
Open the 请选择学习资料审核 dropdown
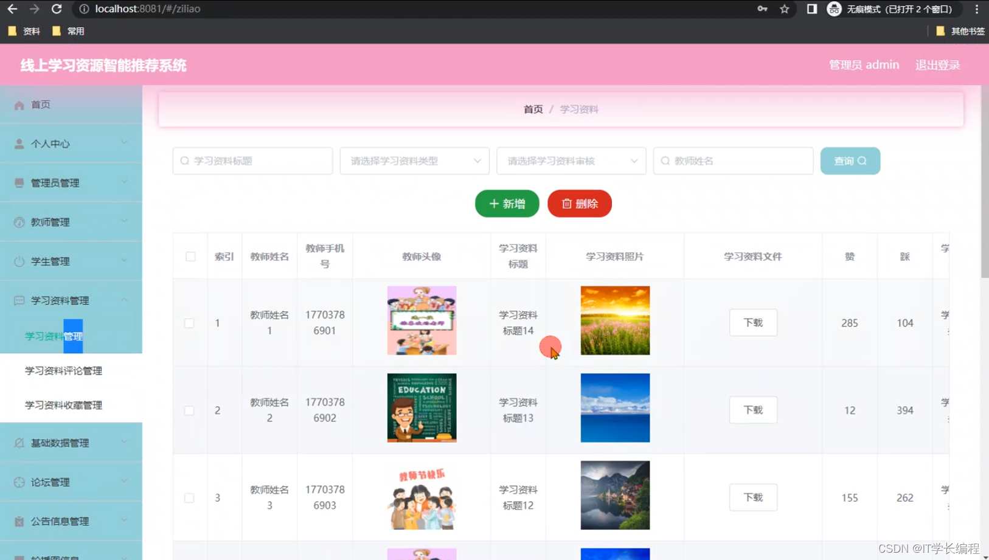pos(571,161)
